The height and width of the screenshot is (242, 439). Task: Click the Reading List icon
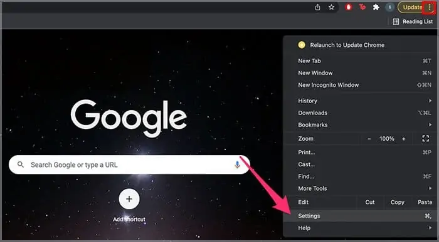[396, 21]
